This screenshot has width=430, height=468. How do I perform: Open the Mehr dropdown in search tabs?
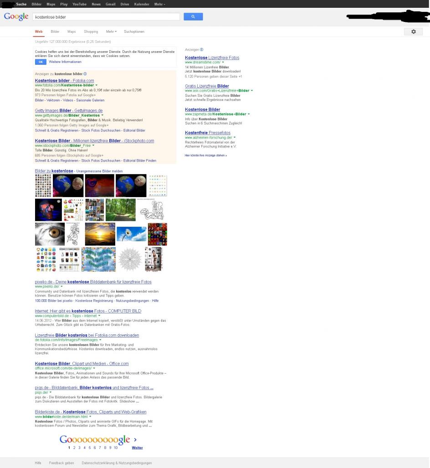pos(111,31)
